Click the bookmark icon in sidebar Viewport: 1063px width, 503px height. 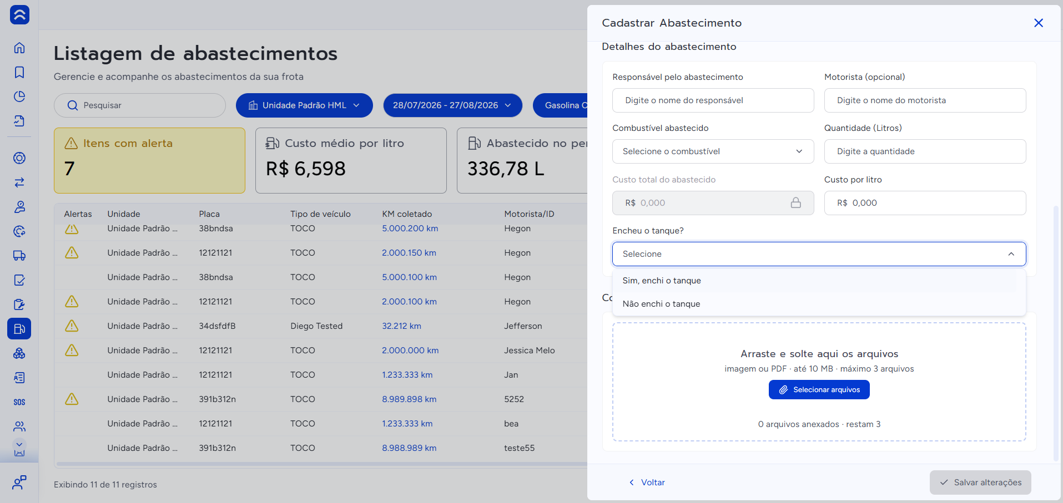(19, 72)
